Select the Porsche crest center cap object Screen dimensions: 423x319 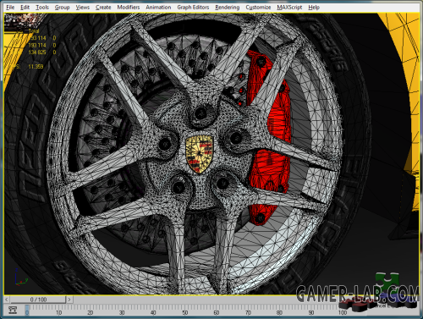(x=199, y=154)
